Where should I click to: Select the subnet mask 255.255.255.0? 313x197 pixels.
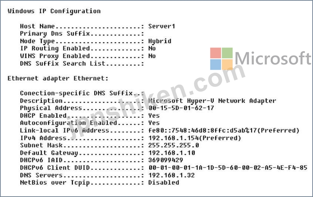coord(174,145)
